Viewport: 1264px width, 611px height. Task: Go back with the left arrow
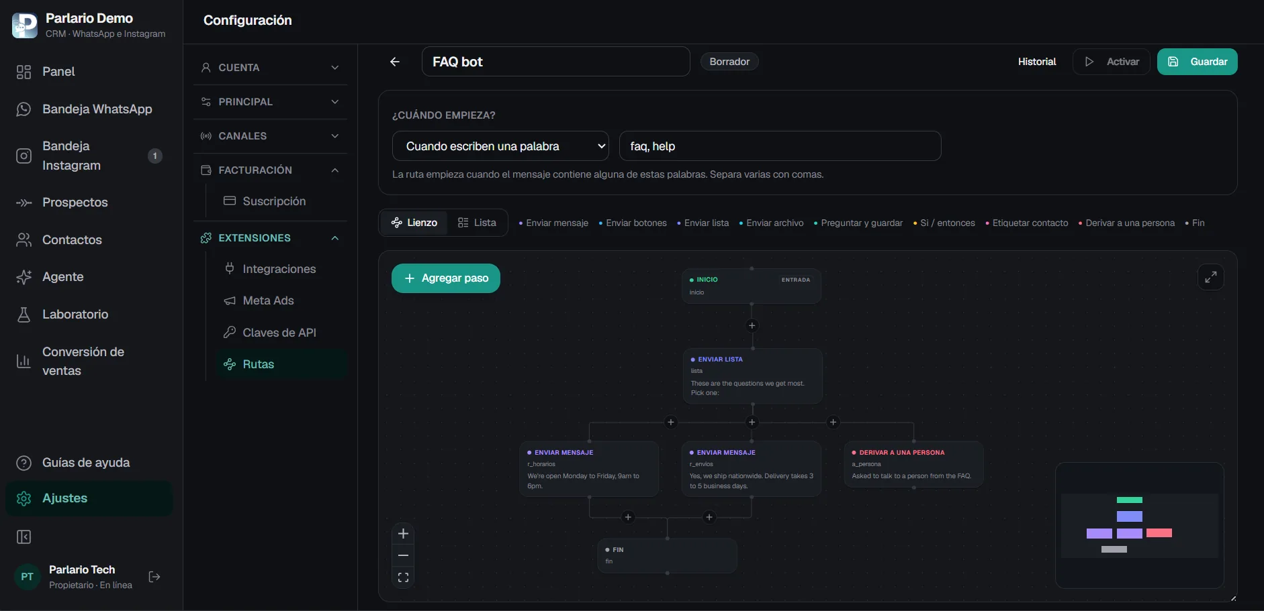(x=395, y=62)
